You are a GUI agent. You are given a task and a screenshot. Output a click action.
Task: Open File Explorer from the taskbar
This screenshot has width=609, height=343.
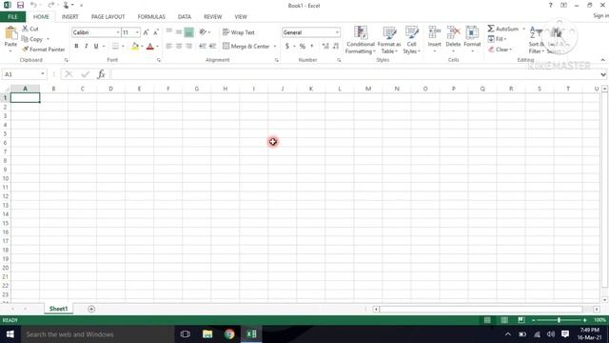click(x=207, y=334)
